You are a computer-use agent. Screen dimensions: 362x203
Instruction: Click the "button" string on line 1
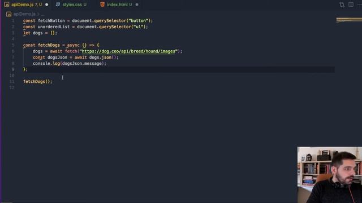[138, 21]
